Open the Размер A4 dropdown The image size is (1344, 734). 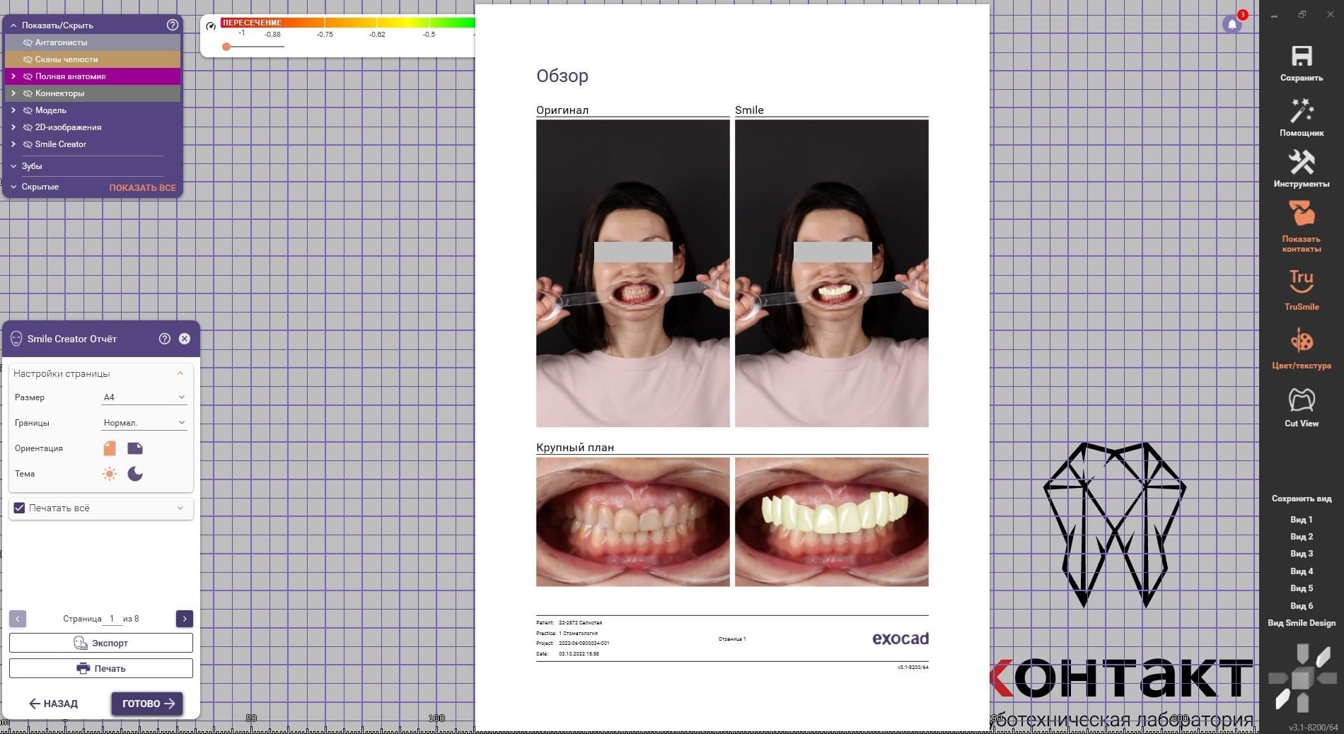coord(144,397)
